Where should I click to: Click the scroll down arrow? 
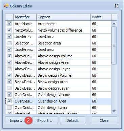click(114, 111)
